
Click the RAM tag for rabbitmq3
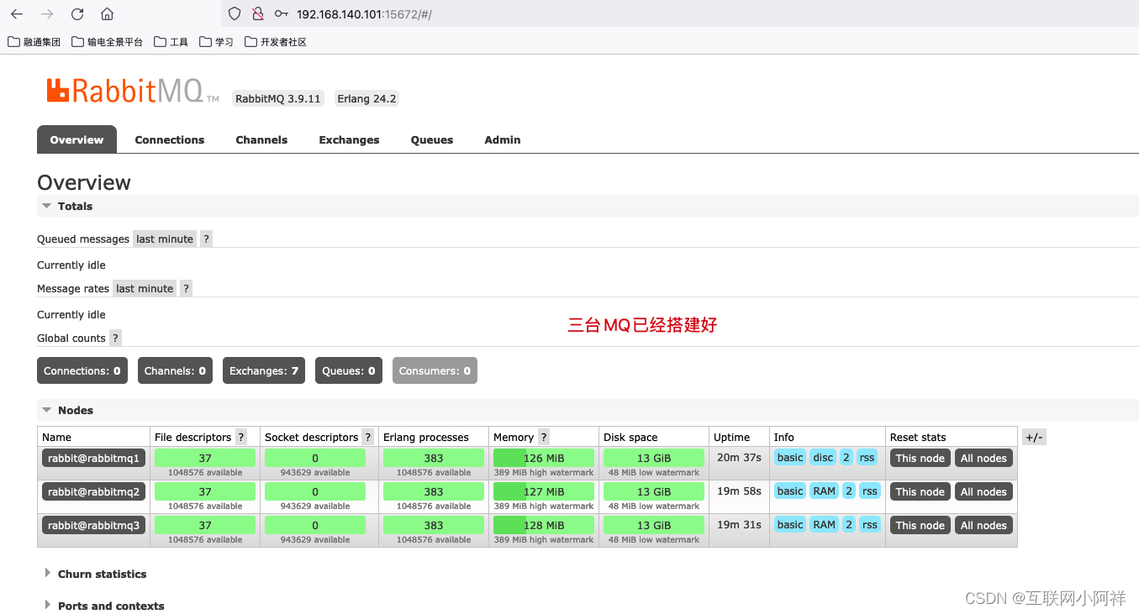tap(824, 524)
